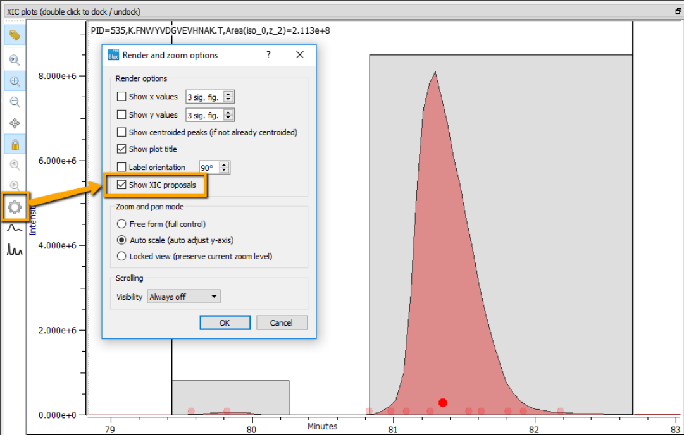The height and width of the screenshot is (435, 684).
Task: Select the smooth curve plot icon
Action: click(x=15, y=228)
